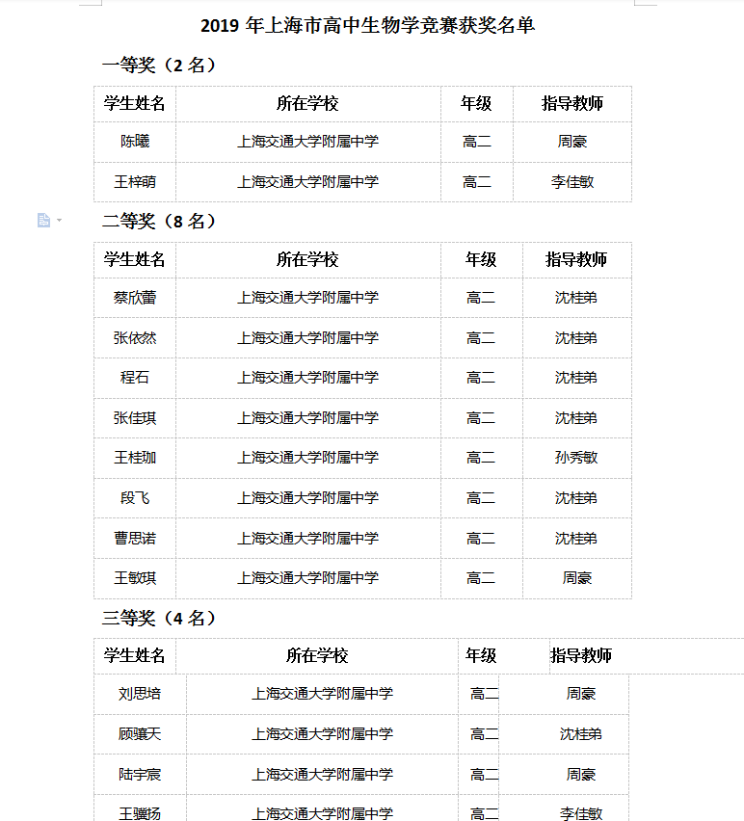Click the student name 王梓萌
This screenshot has height=821, width=744.
(135, 182)
